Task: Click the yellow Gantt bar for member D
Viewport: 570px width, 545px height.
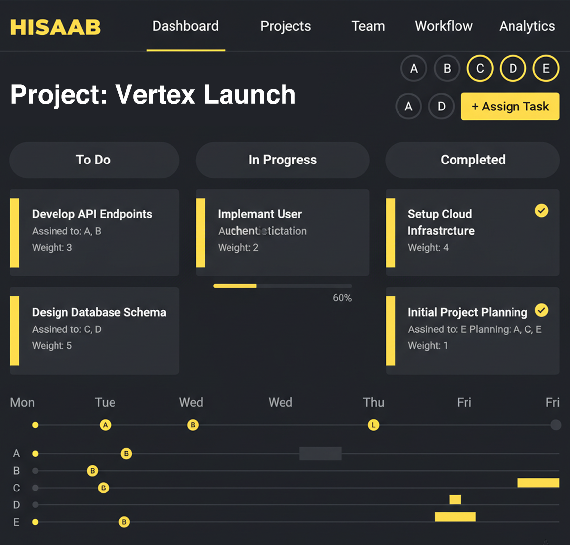Action: click(455, 499)
